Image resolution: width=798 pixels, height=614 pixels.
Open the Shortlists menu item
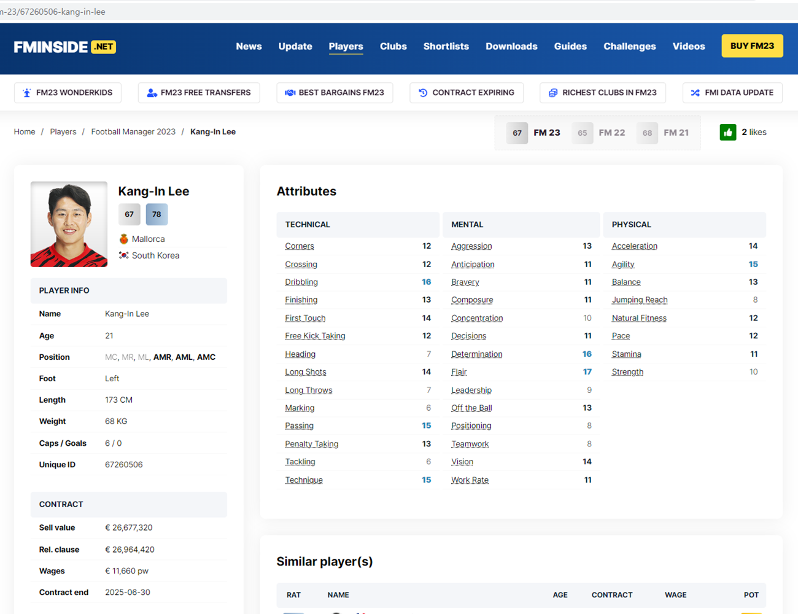(x=446, y=47)
